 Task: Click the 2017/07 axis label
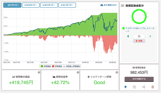click(44, 62)
